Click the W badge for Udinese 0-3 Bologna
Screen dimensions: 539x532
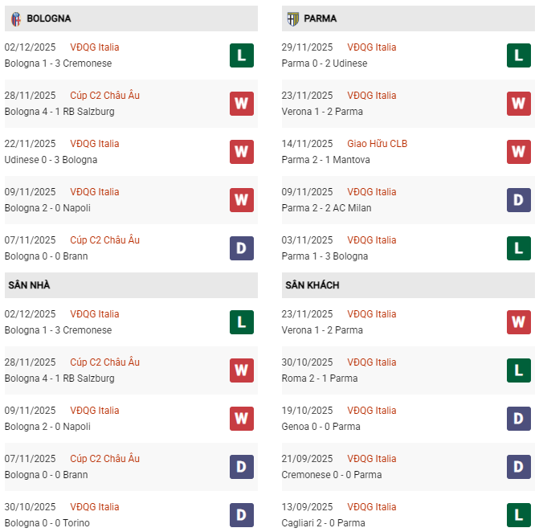[x=241, y=152]
